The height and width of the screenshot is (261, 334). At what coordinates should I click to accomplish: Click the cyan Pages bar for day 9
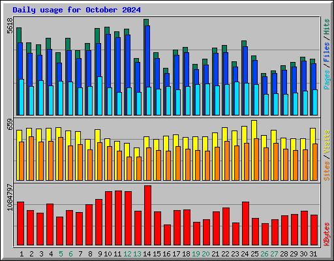point(100,96)
